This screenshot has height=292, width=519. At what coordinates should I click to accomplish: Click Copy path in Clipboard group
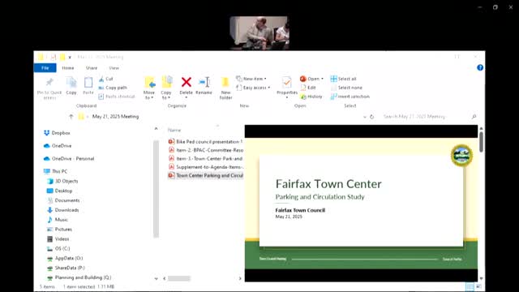click(x=113, y=88)
